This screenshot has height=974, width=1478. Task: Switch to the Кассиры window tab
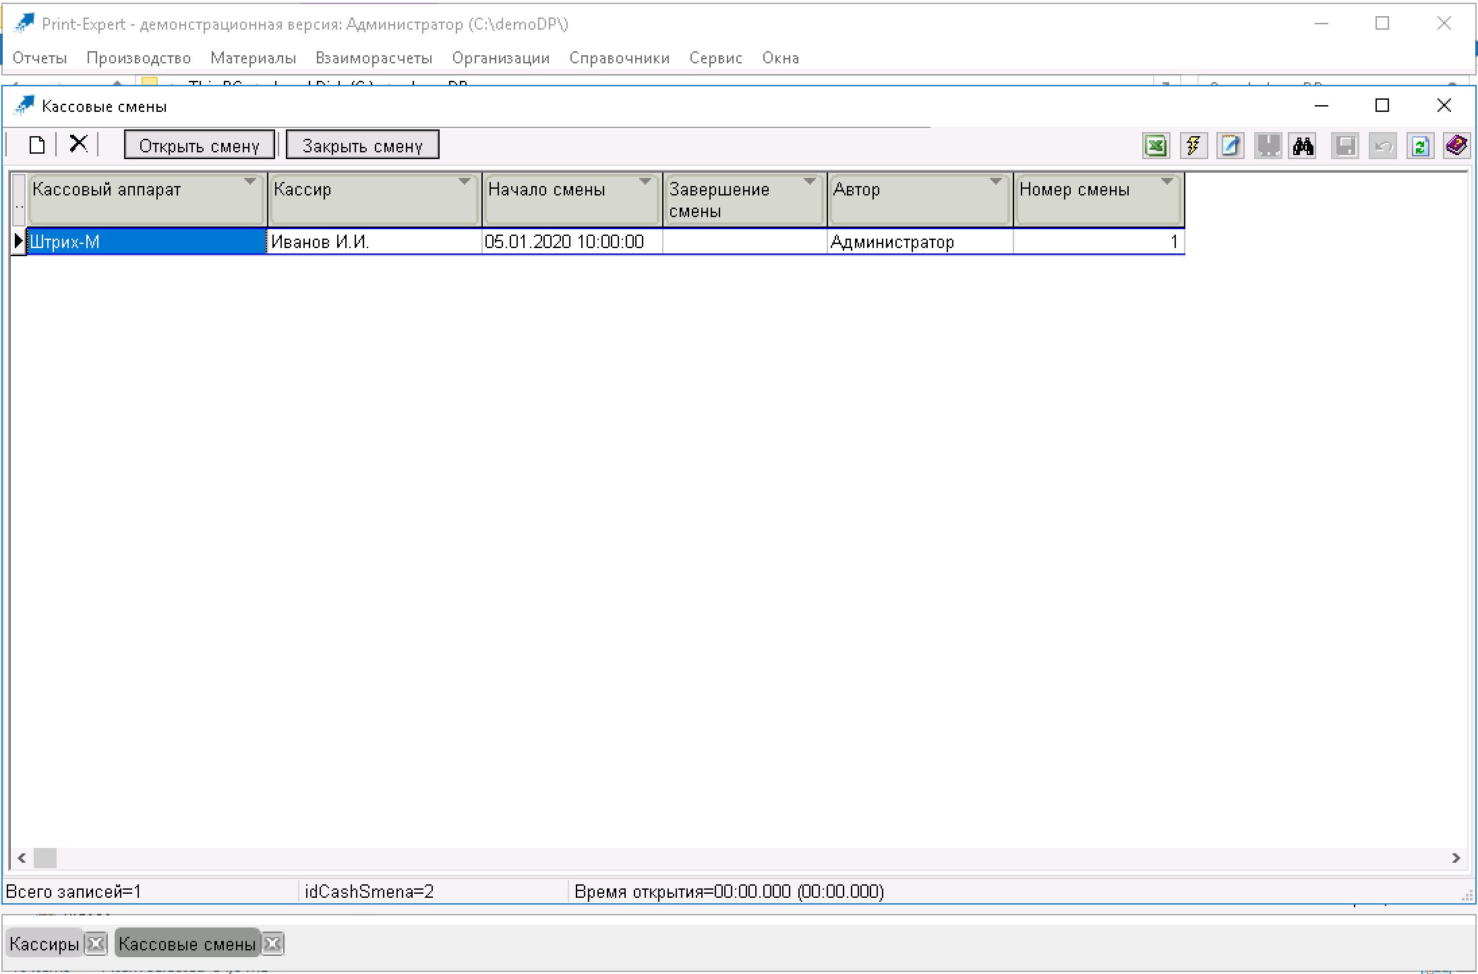click(45, 944)
